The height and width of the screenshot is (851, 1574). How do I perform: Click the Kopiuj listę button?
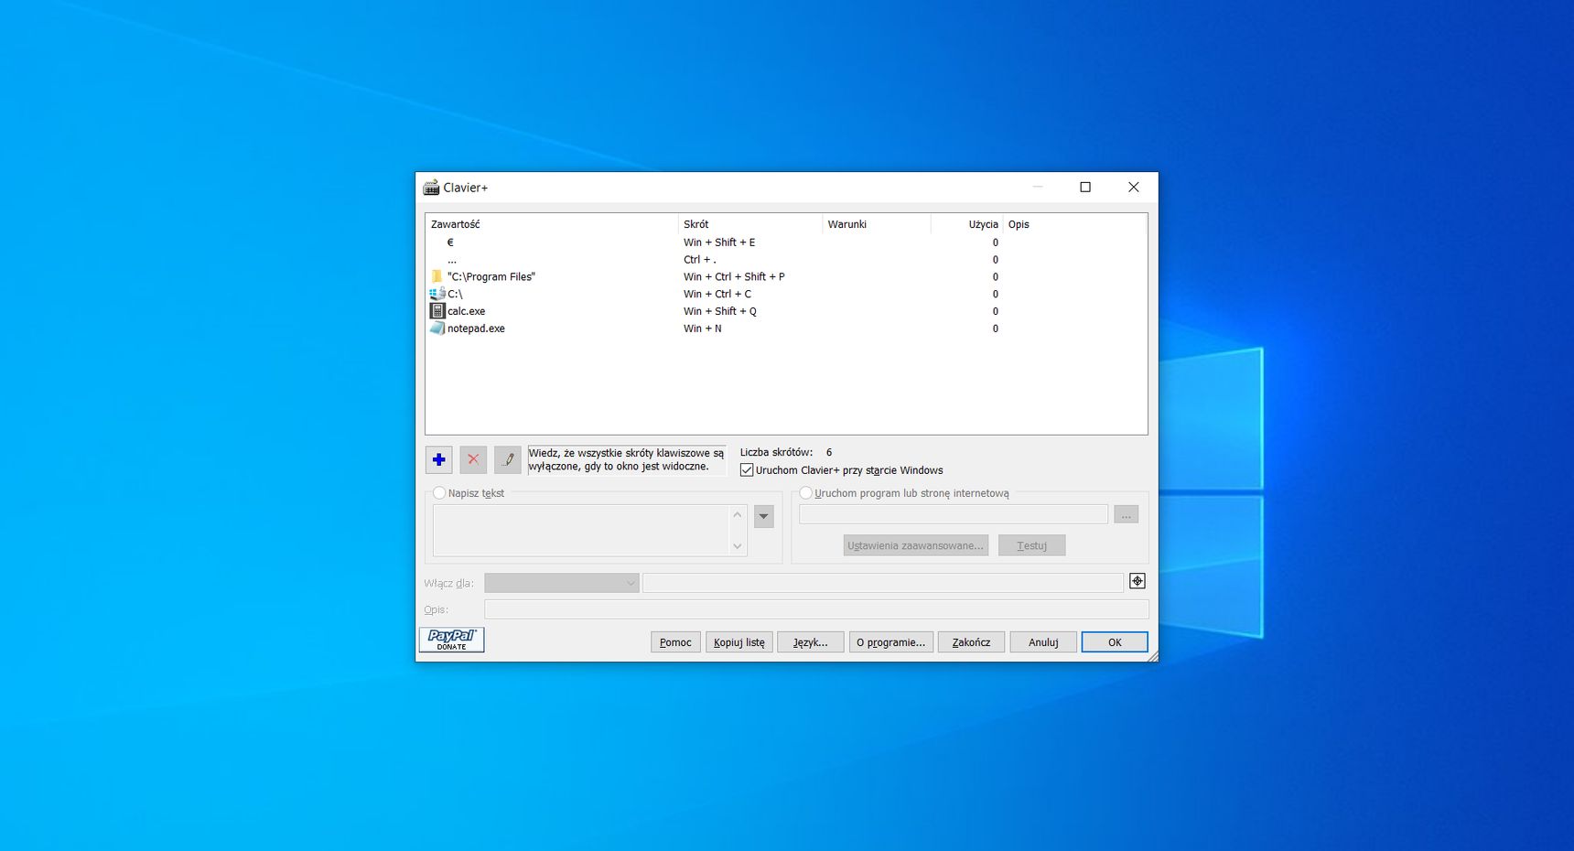click(x=739, y=642)
